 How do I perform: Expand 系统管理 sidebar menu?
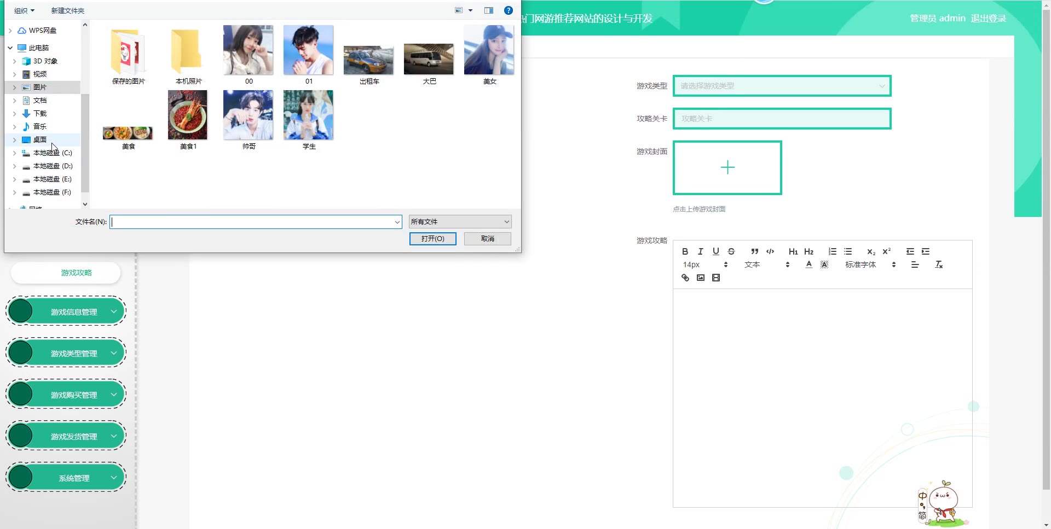[x=66, y=478]
